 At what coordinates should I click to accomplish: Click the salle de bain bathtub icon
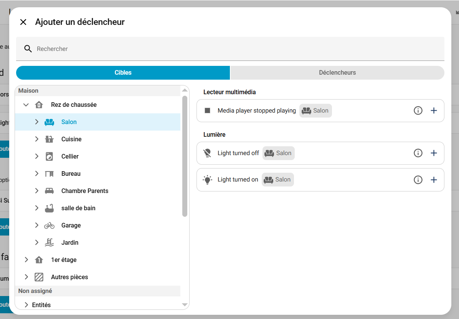[x=49, y=208]
